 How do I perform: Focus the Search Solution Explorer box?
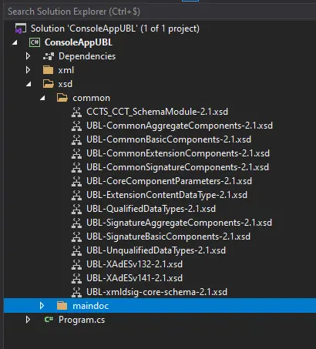coord(160,12)
